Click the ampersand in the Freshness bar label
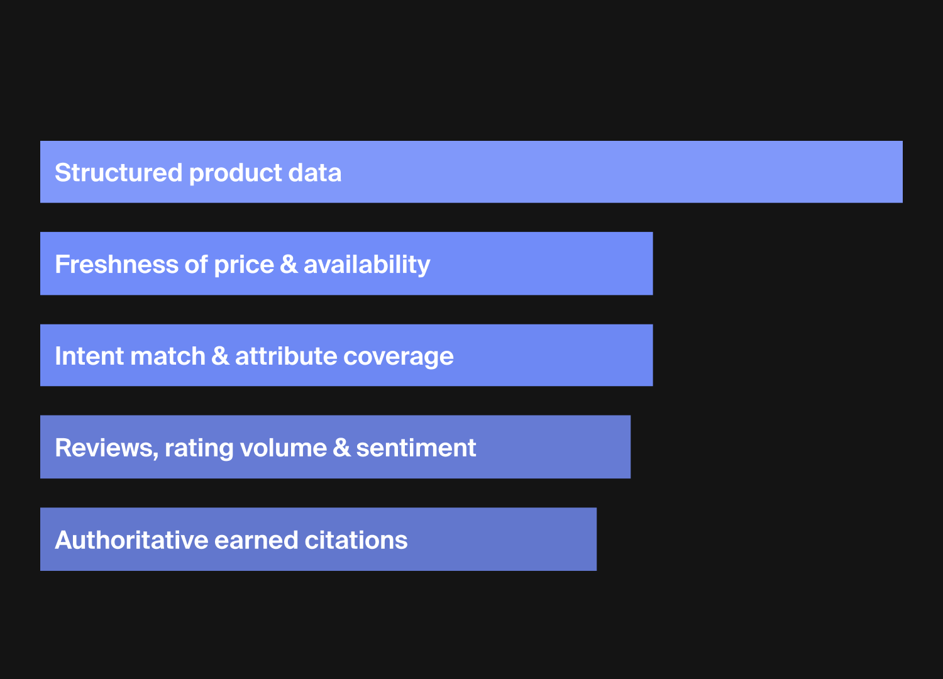The image size is (943, 679). [289, 264]
